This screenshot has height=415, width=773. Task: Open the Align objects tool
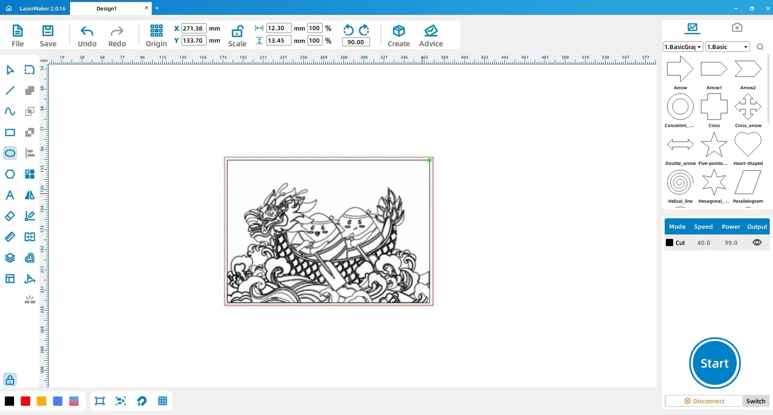click(x=30, y=153)
